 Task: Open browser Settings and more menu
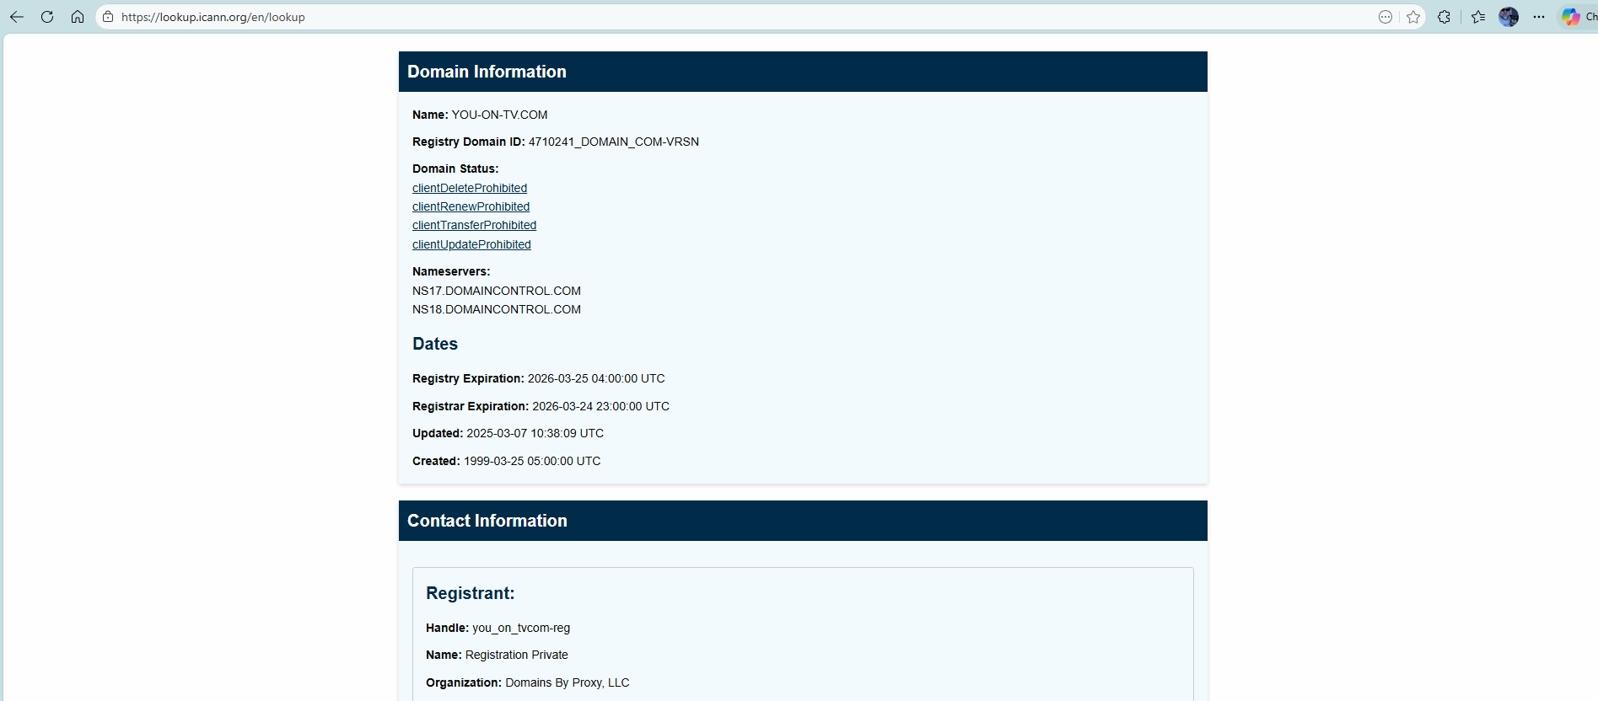click(1539, 17)
